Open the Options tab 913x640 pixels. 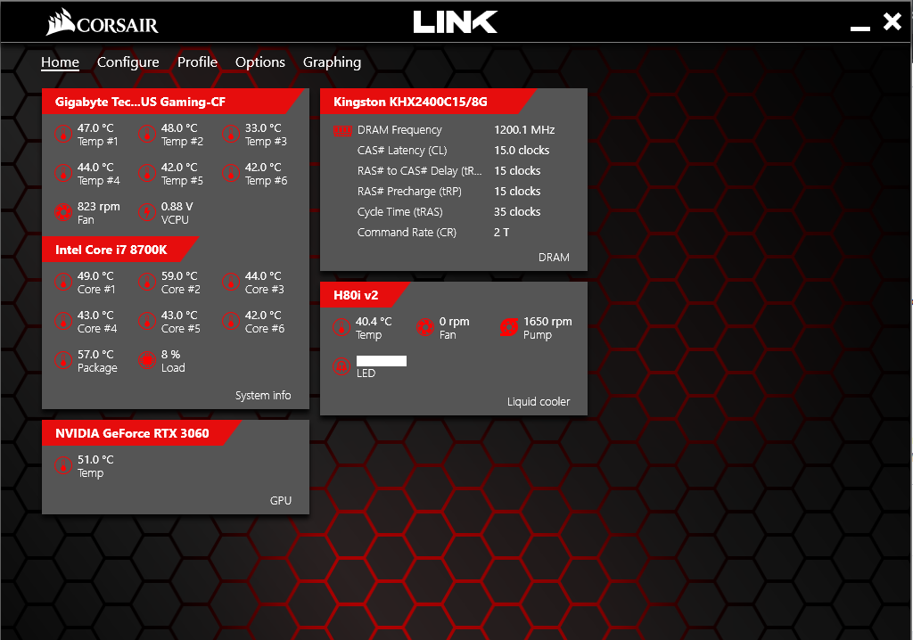[259, 62]
